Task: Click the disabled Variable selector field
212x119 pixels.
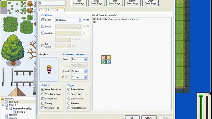Action: [x=69, y=33]
